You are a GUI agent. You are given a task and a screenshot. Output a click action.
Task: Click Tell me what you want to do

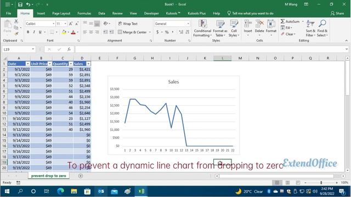point(250,13)
